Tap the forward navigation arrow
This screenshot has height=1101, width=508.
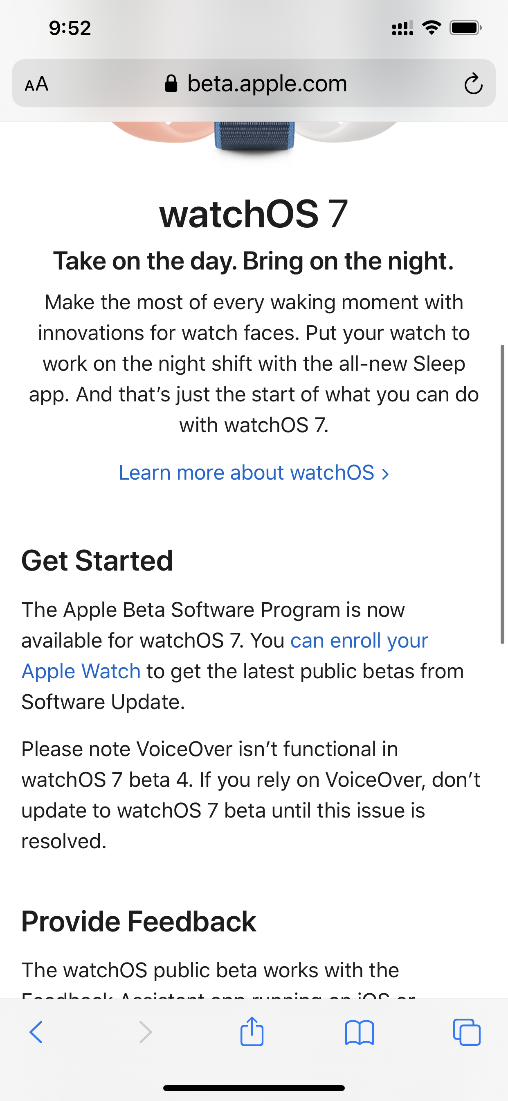click(x=145, y=1033)
